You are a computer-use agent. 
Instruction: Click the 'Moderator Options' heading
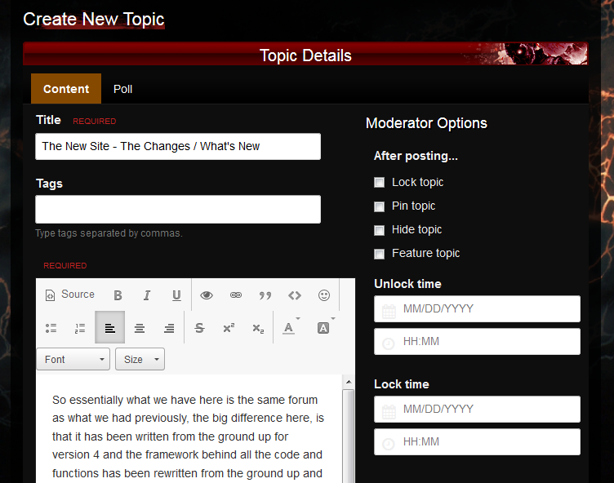pyautogui.click(x=426, y=123)
